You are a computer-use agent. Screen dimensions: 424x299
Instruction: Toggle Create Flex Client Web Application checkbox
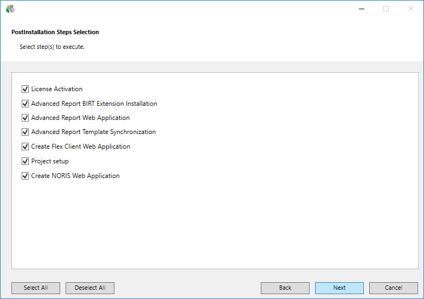25,147
